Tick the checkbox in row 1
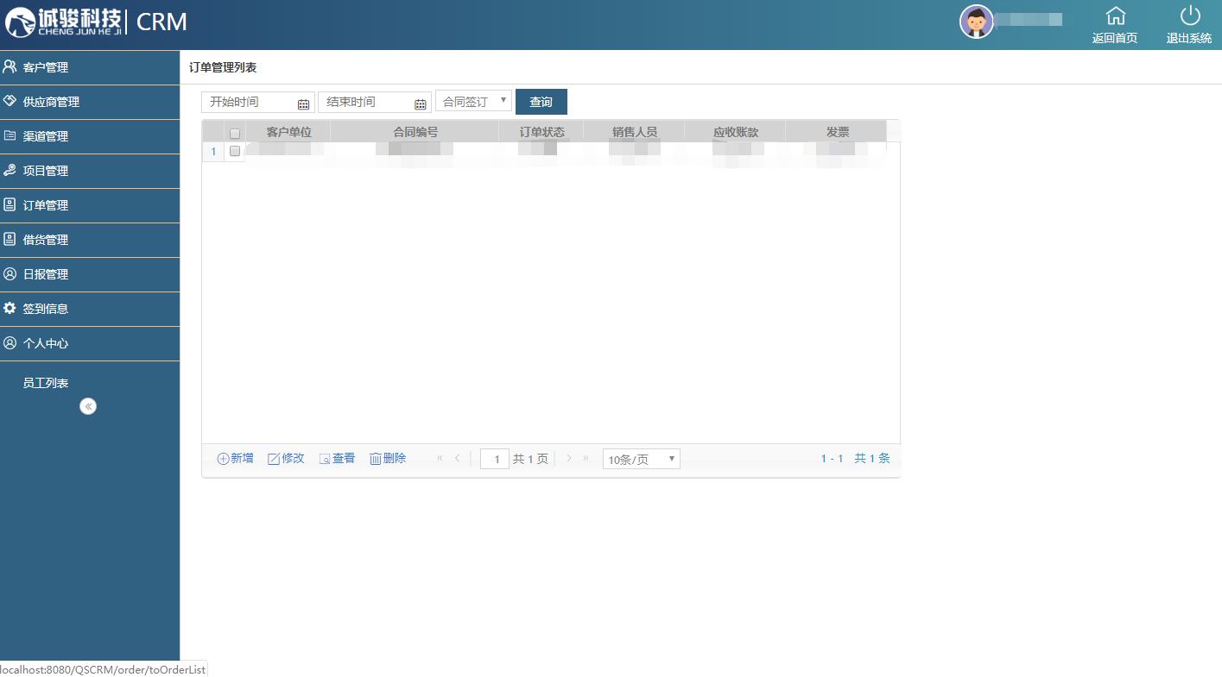This screenshot has height=677, width=1222. coord(235,151)
